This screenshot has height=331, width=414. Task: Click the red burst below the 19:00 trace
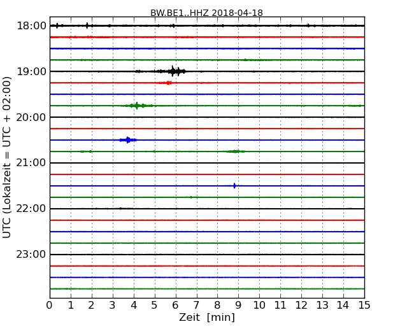point(166,83)
